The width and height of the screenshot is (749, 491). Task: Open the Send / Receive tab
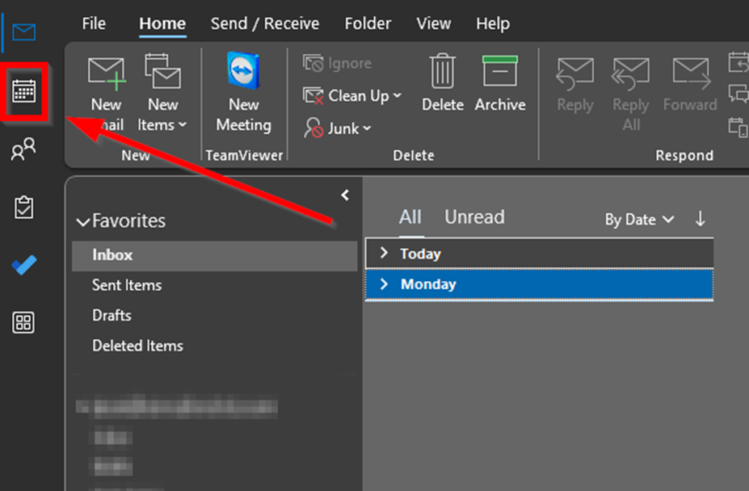pyautogui.click(x=265, y=23)
